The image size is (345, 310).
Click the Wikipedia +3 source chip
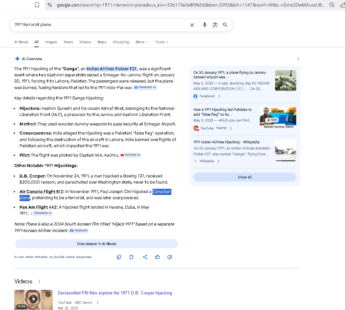[x=41, y=213]
